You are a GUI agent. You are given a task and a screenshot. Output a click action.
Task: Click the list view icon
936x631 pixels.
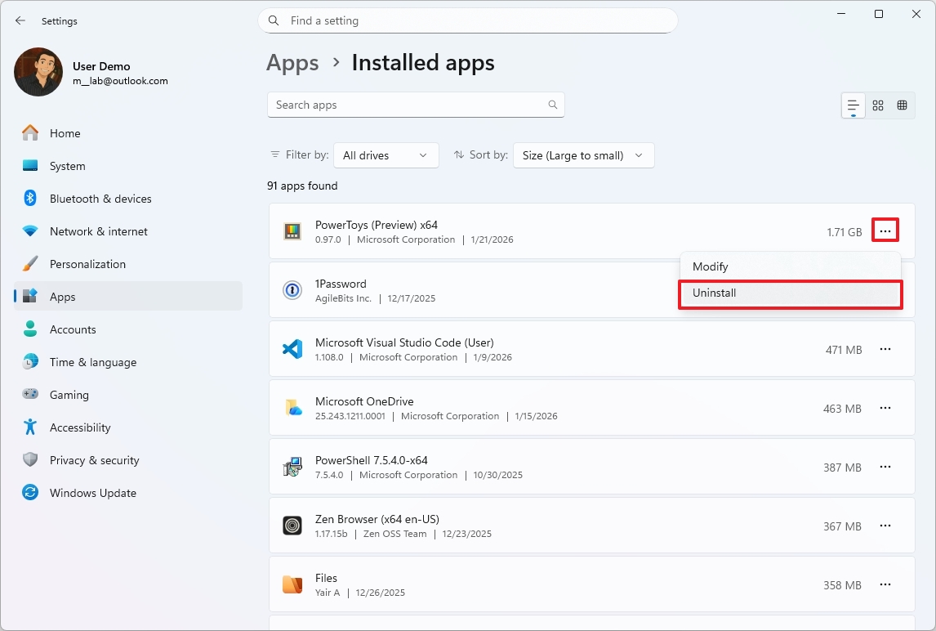click(x=853, y=105)
